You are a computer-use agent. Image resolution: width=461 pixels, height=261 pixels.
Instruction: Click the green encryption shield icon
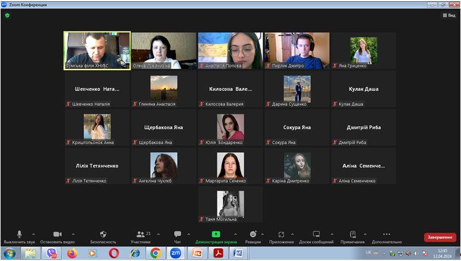[x=7, y=15]
